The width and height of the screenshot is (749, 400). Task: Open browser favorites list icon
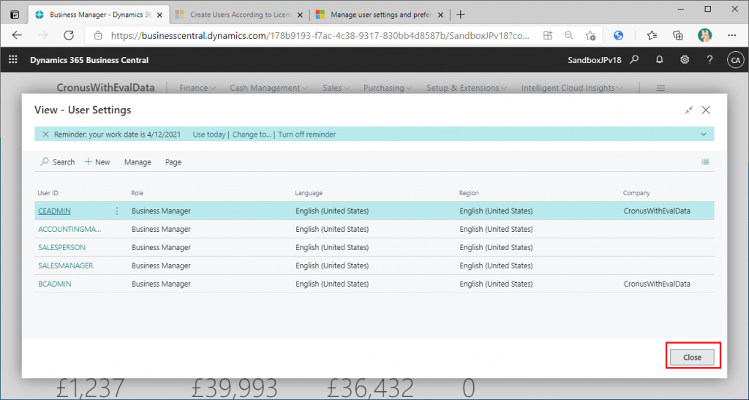pyautogui.click(x=652, y=35)
